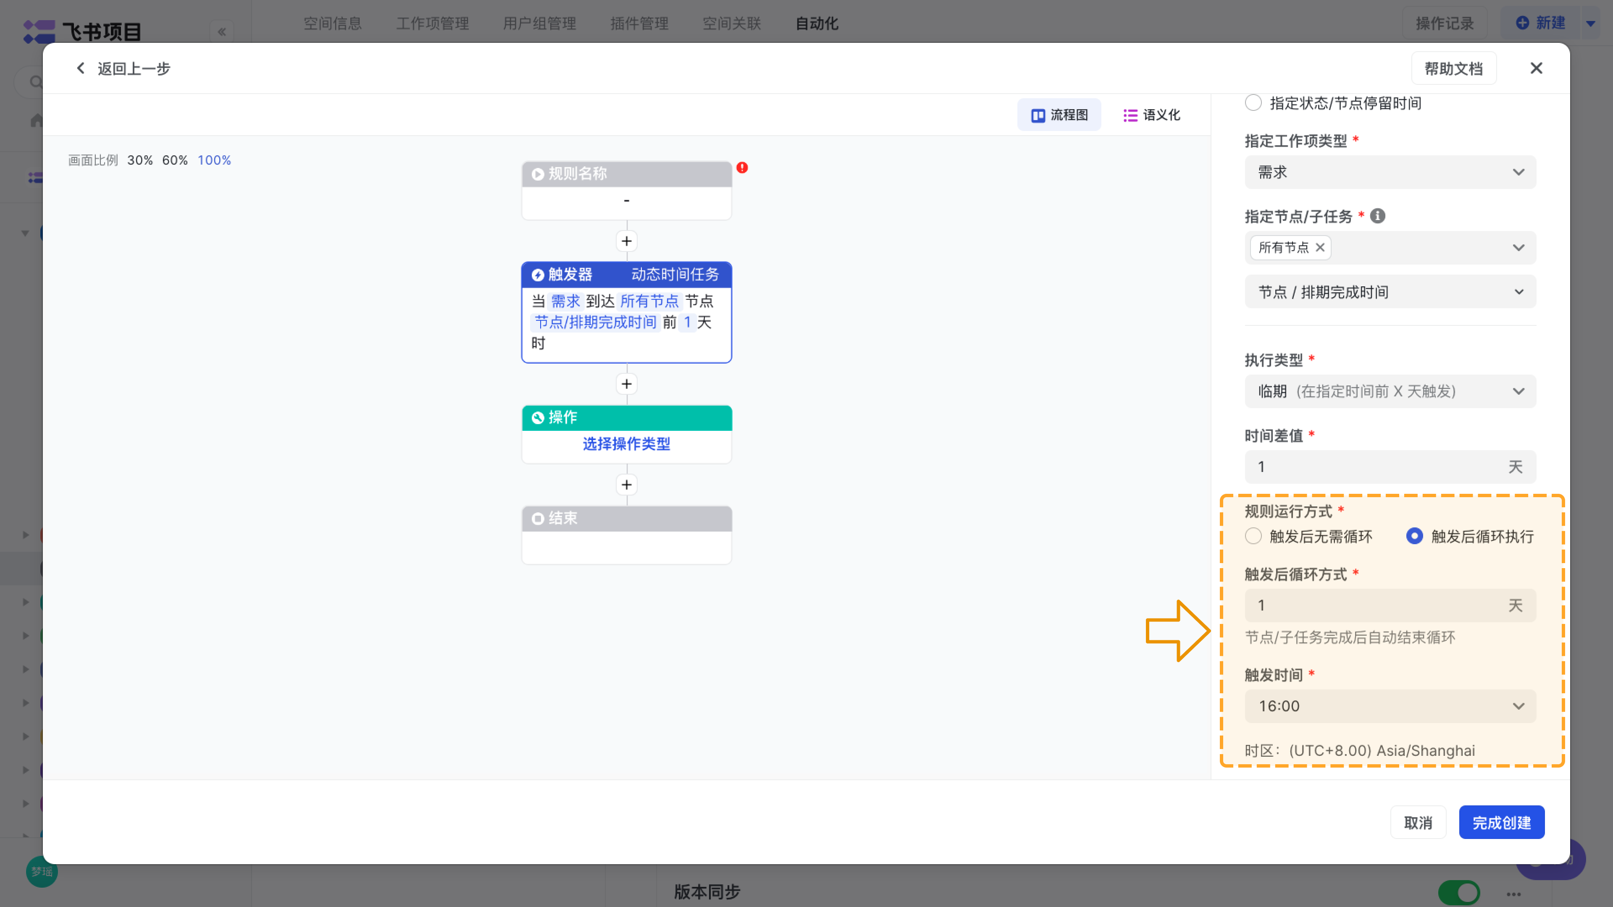Viewport: 1613px width, 907px height.
Task: Click the 时间差值 days input field
Action: (1390, 467)
